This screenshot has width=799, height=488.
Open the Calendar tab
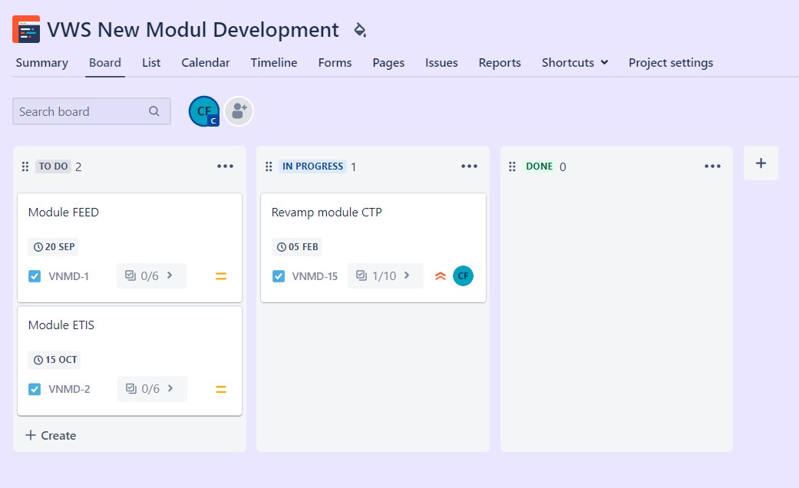point(206,63)
